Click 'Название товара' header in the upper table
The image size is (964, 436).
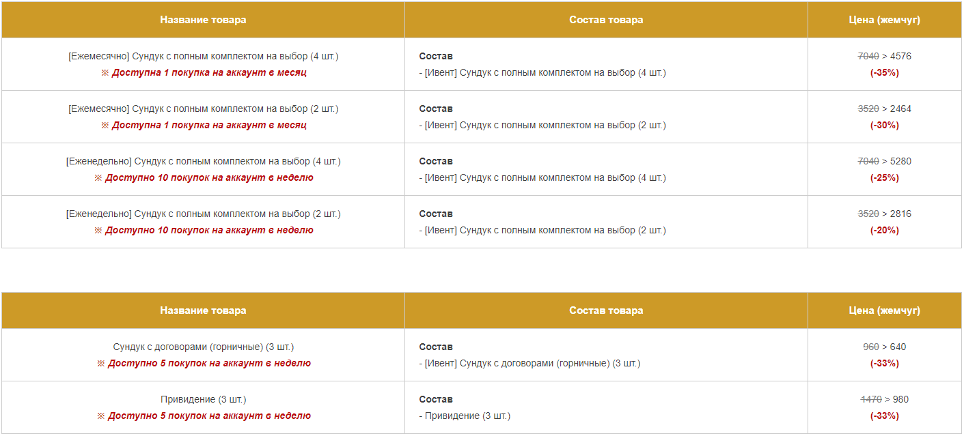coord(203,20)
